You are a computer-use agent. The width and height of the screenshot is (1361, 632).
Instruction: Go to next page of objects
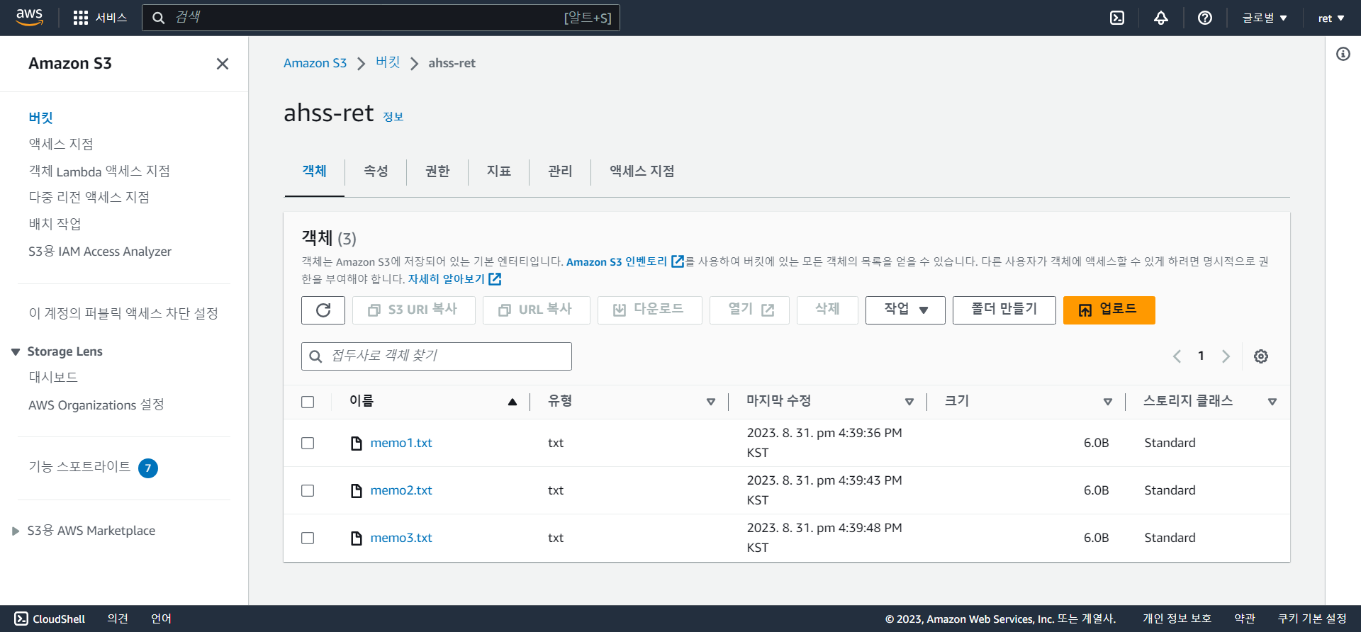(x=1226, y=356)
